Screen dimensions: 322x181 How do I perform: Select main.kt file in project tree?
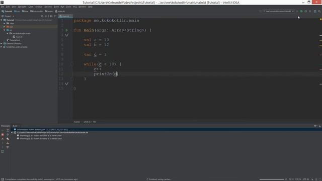coord(18,37)
